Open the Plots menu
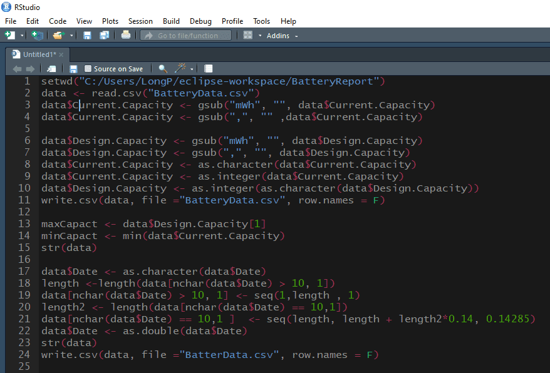Image resolution: width=550 pixels, height=373 pixels. point(110,21)
